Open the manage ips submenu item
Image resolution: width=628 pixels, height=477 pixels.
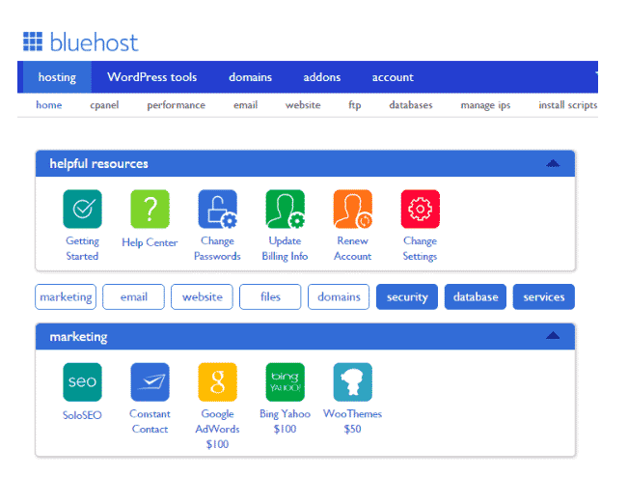(486, 105)
